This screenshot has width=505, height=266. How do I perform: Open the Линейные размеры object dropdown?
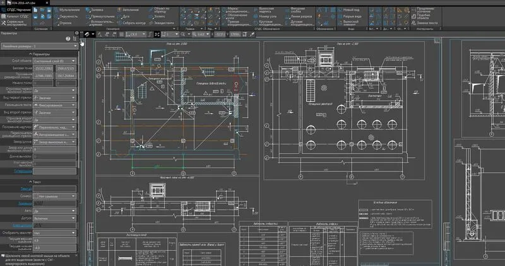pos(39,45)
